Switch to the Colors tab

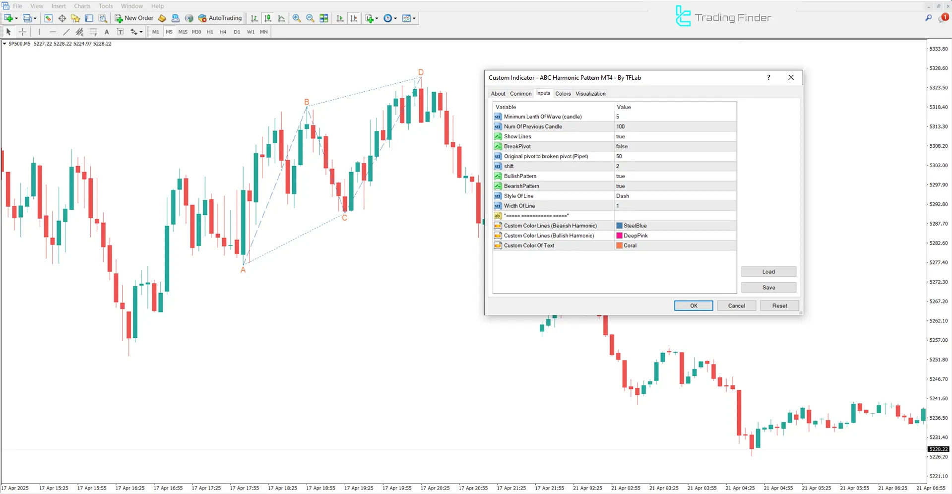(x=563, y=93)
